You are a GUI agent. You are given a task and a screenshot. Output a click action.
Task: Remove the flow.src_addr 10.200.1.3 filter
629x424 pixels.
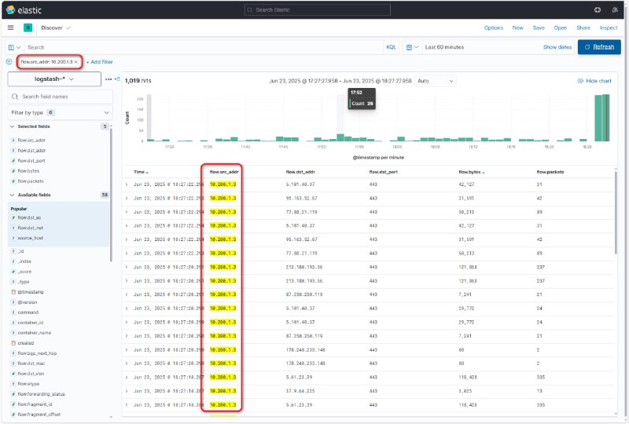tap(75, 62)
